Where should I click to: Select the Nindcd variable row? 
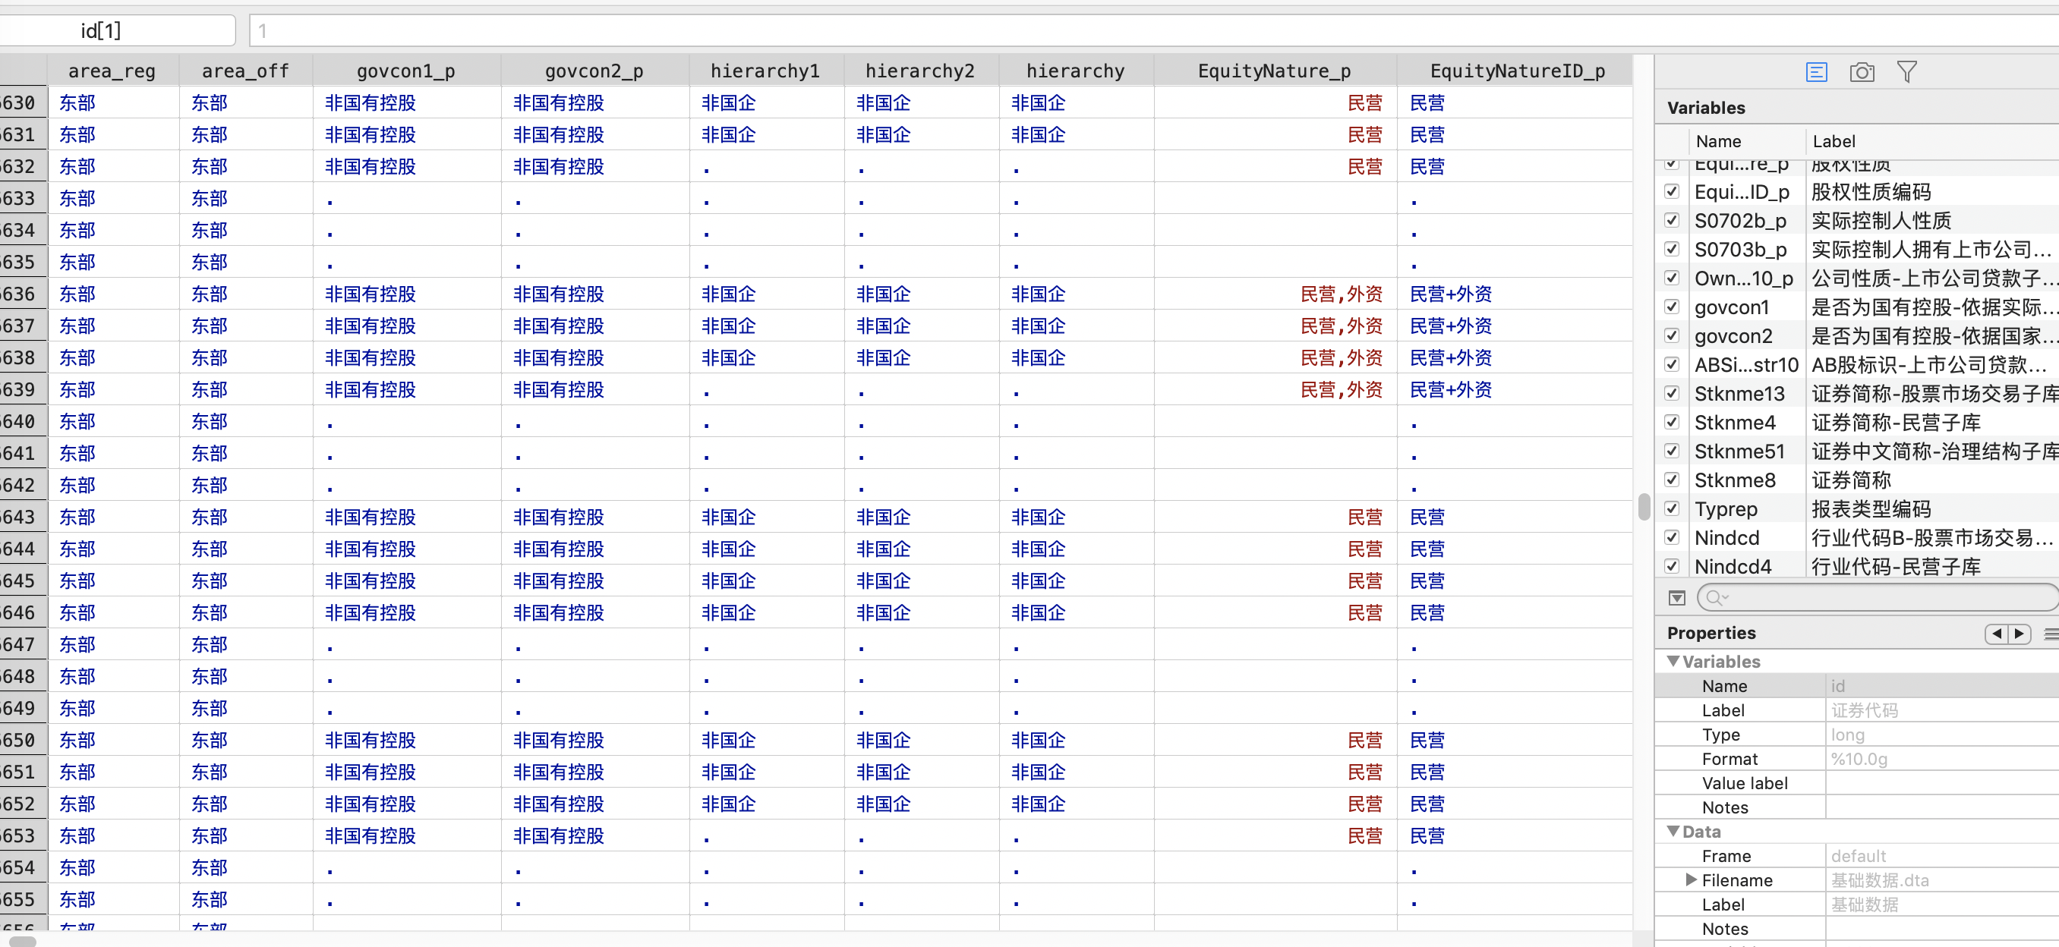tap(1726, 538)
